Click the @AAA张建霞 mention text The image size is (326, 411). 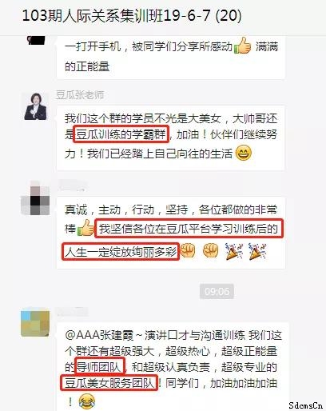click(x=99, y=335)
